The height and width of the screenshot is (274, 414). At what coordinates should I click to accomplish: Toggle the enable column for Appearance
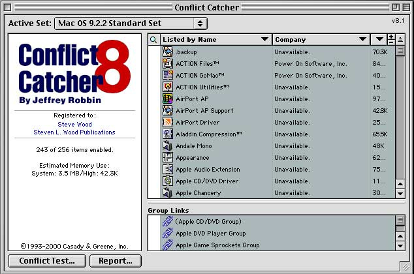click(154, 157)
